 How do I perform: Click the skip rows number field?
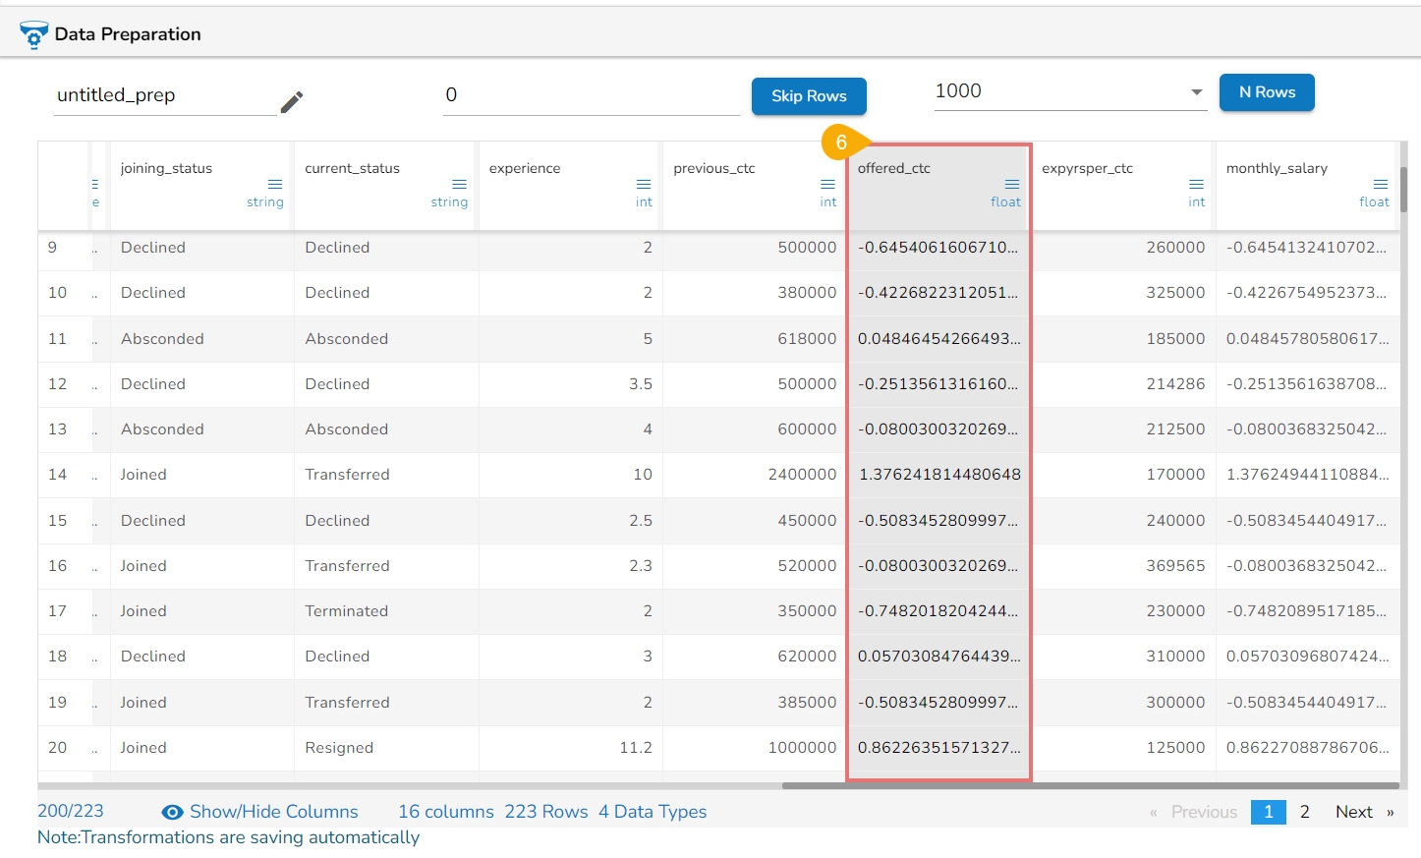(590, 95)
